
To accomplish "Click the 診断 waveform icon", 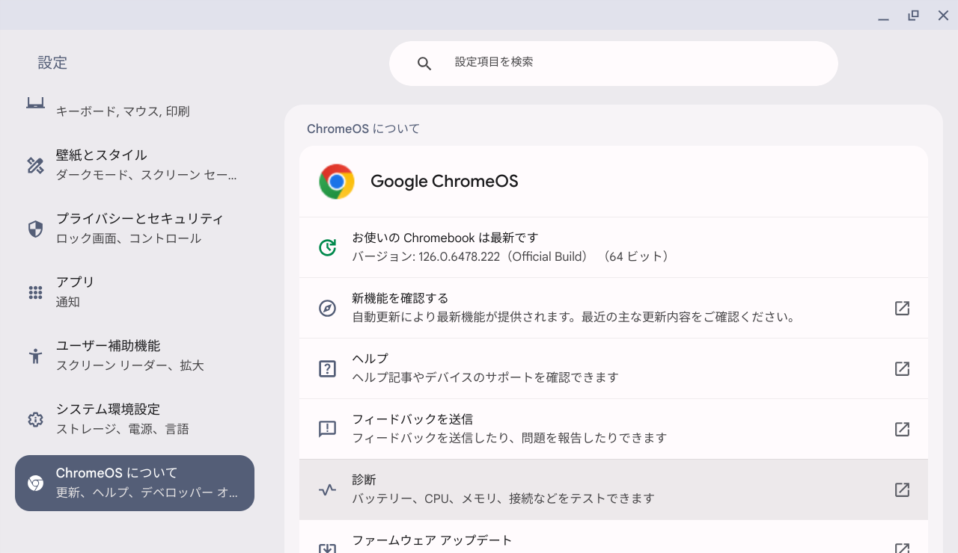I will 327,489.
